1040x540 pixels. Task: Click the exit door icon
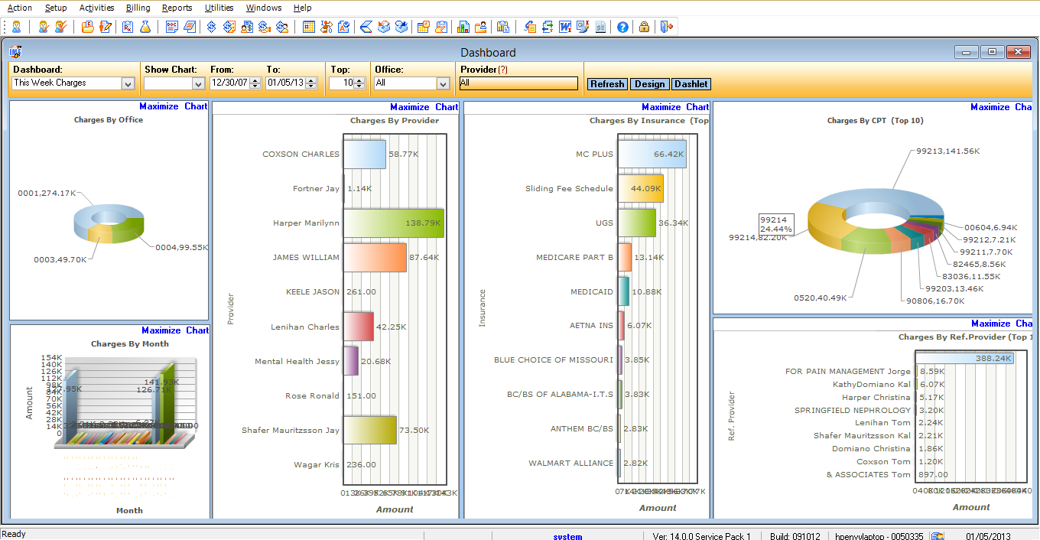[666, 27]
